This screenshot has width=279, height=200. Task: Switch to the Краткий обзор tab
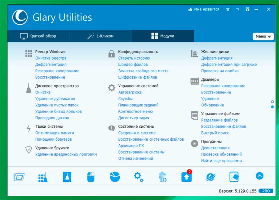(38, 36)
